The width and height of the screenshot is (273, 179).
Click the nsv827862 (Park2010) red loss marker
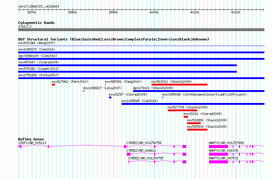point(53,85)
